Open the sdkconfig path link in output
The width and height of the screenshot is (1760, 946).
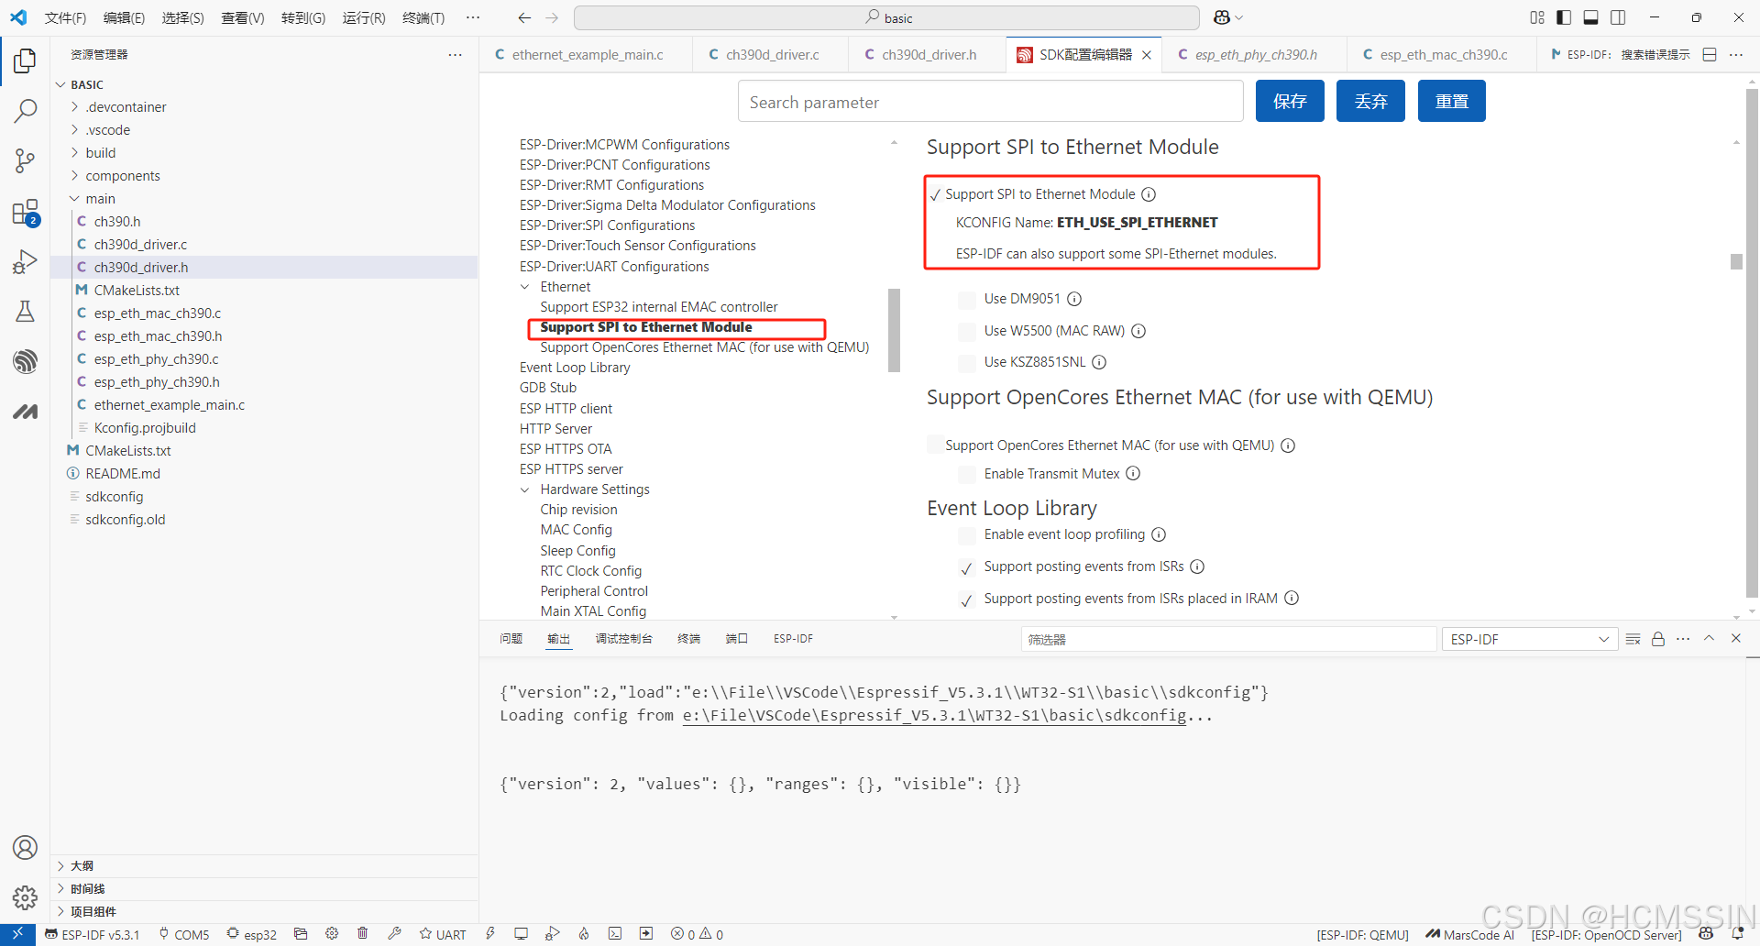pos(934,715)
